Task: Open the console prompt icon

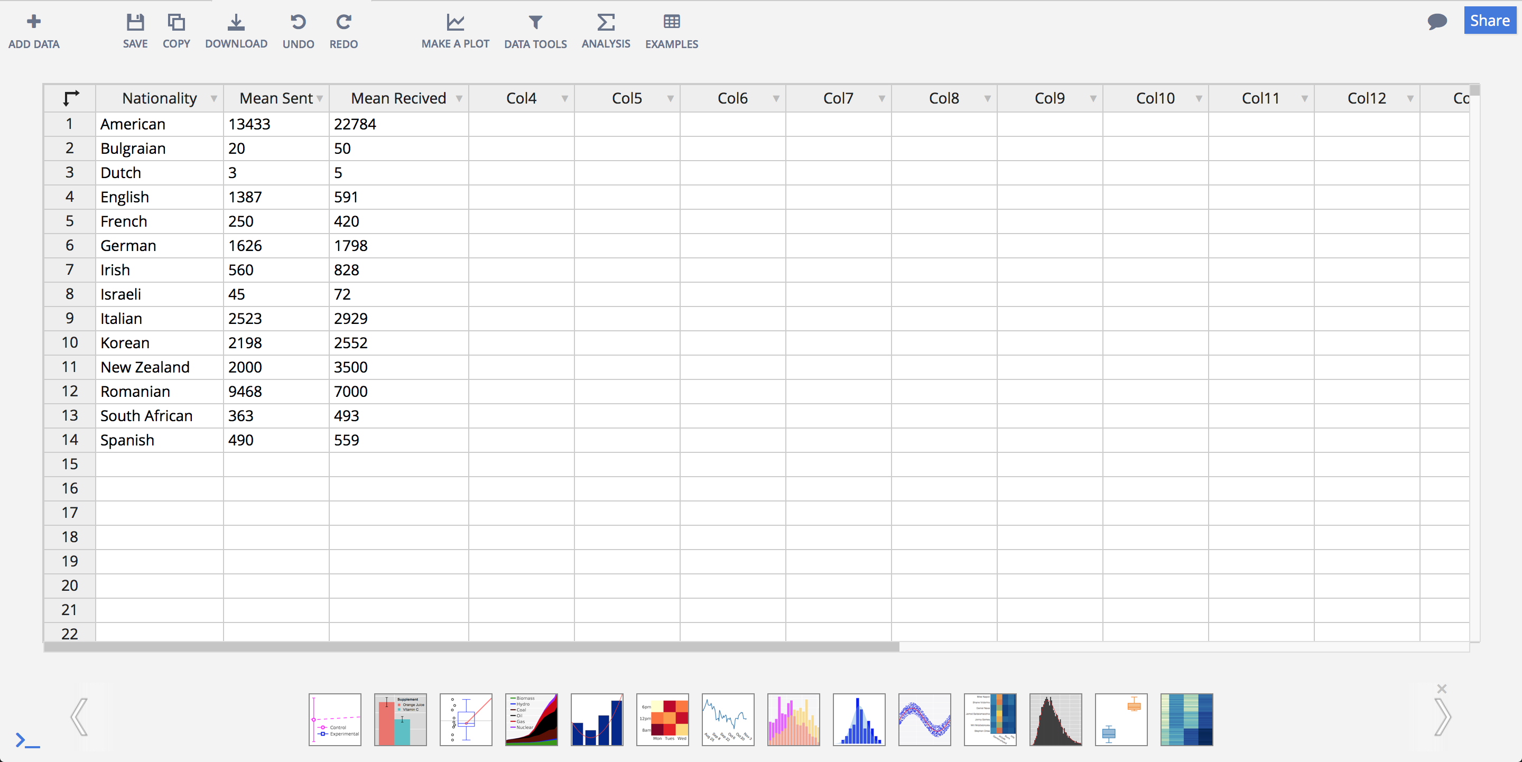Action: pos(27,740)
